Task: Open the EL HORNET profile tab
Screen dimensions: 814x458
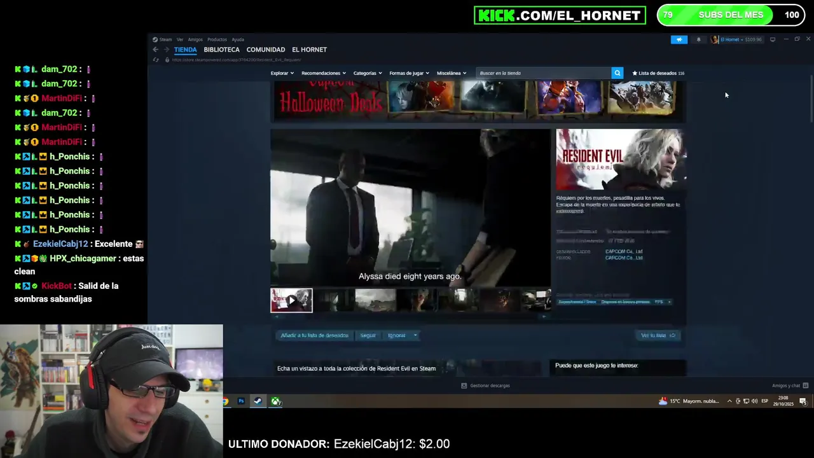Action: pyautogui.click(x=310, y=50)
